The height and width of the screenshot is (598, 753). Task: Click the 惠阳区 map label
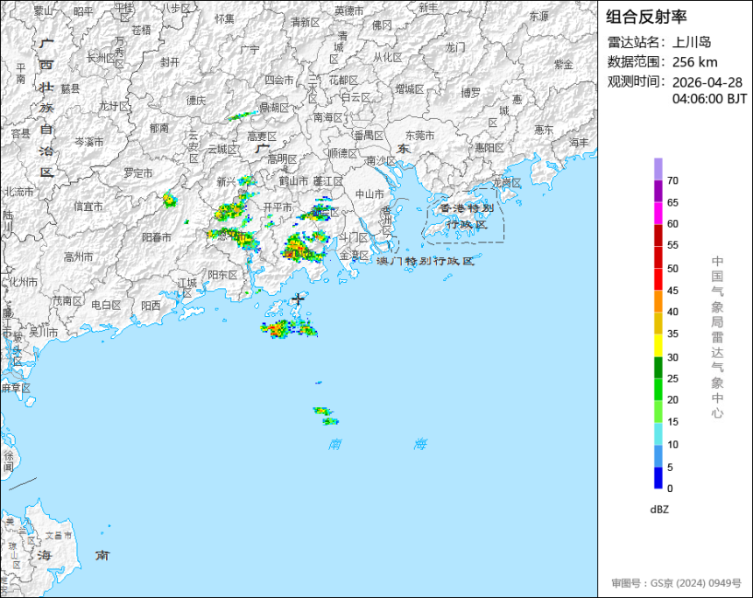489,148
